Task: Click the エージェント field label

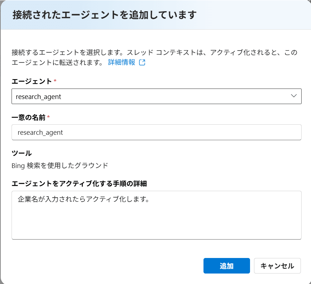Action: (32, 81)
